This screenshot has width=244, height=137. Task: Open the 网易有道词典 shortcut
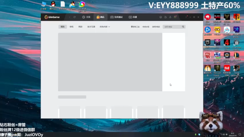click(x=227, y=71)
